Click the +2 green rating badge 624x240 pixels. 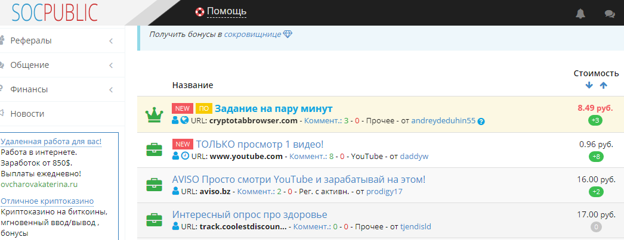(x=596, y=192)
